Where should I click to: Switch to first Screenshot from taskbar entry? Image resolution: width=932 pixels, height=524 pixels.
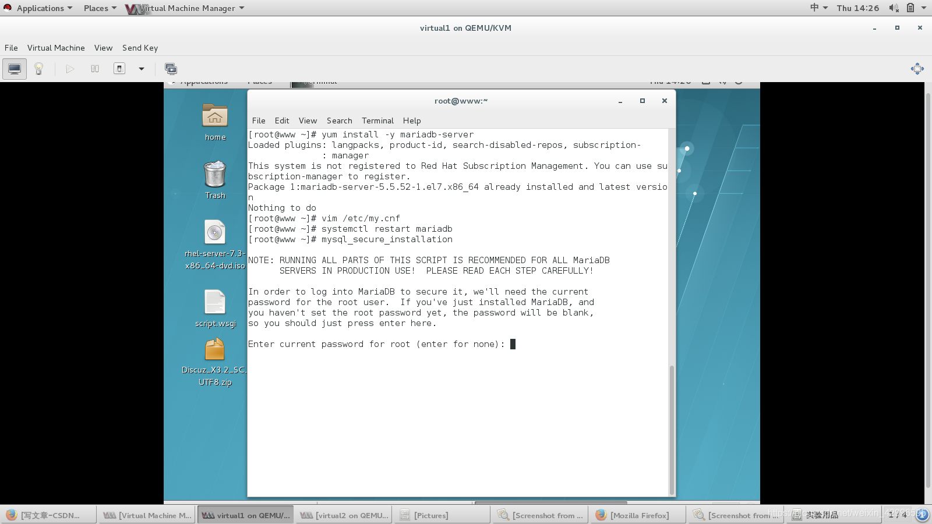click(539, 515)
